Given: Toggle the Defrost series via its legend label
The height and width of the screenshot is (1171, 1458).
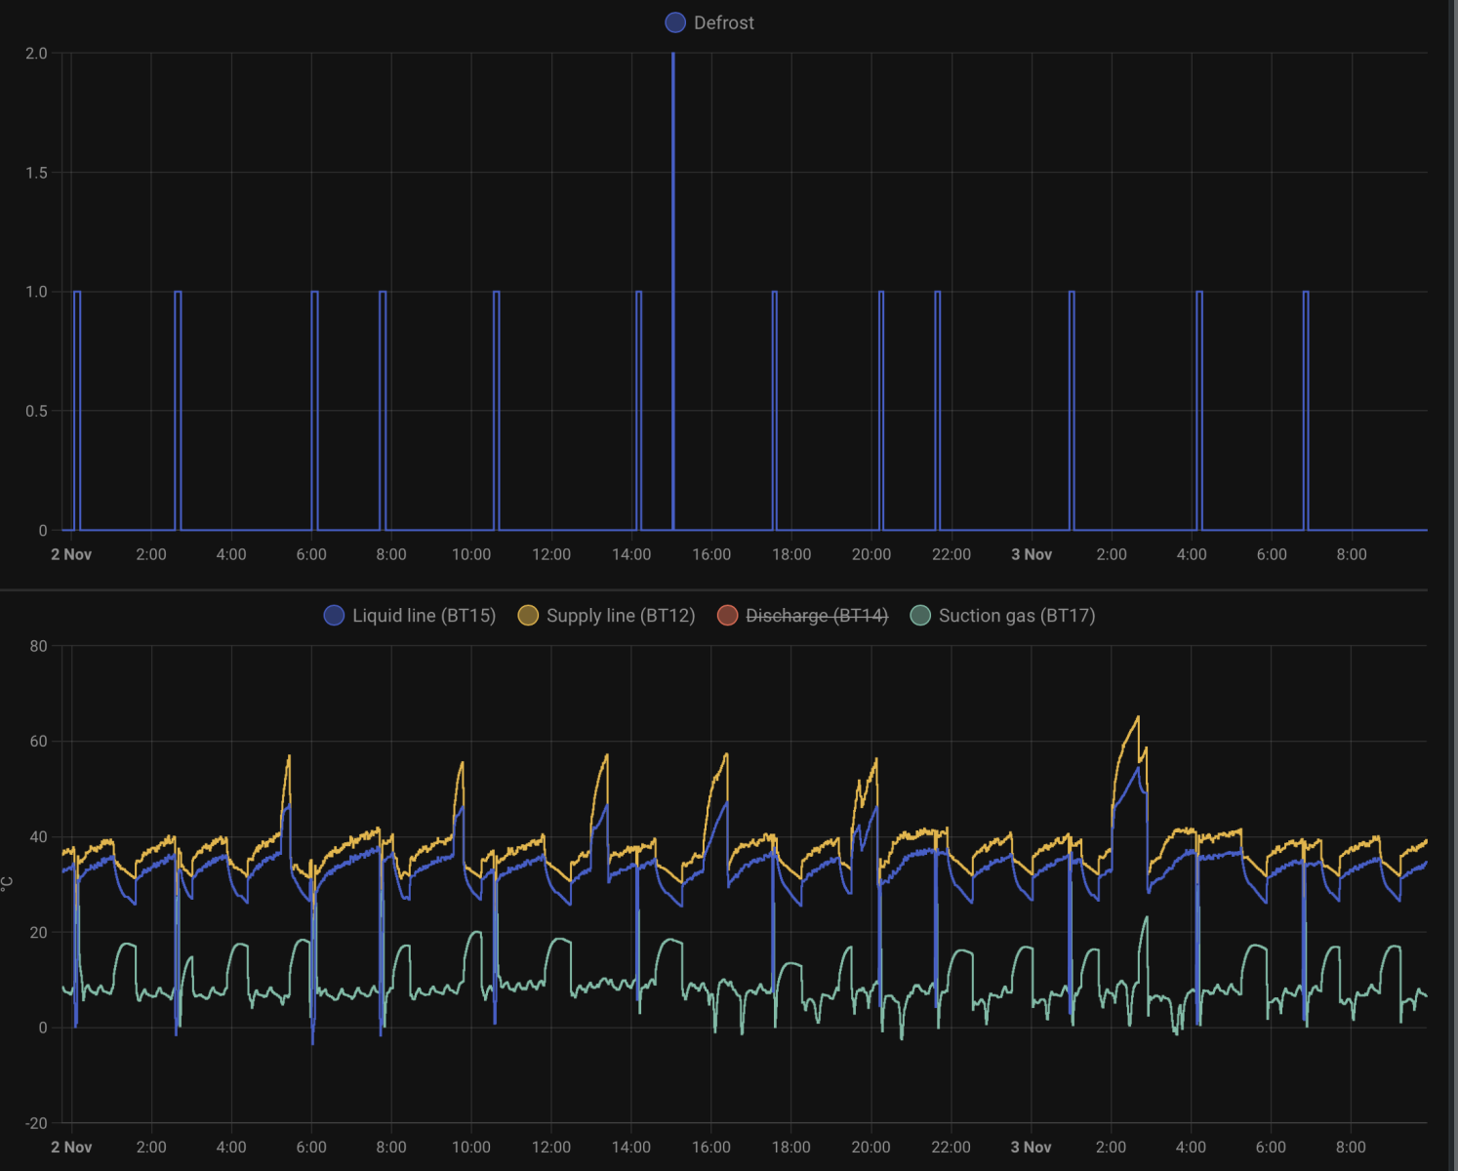Looking at the screenshot, I should tap(723, 22).
